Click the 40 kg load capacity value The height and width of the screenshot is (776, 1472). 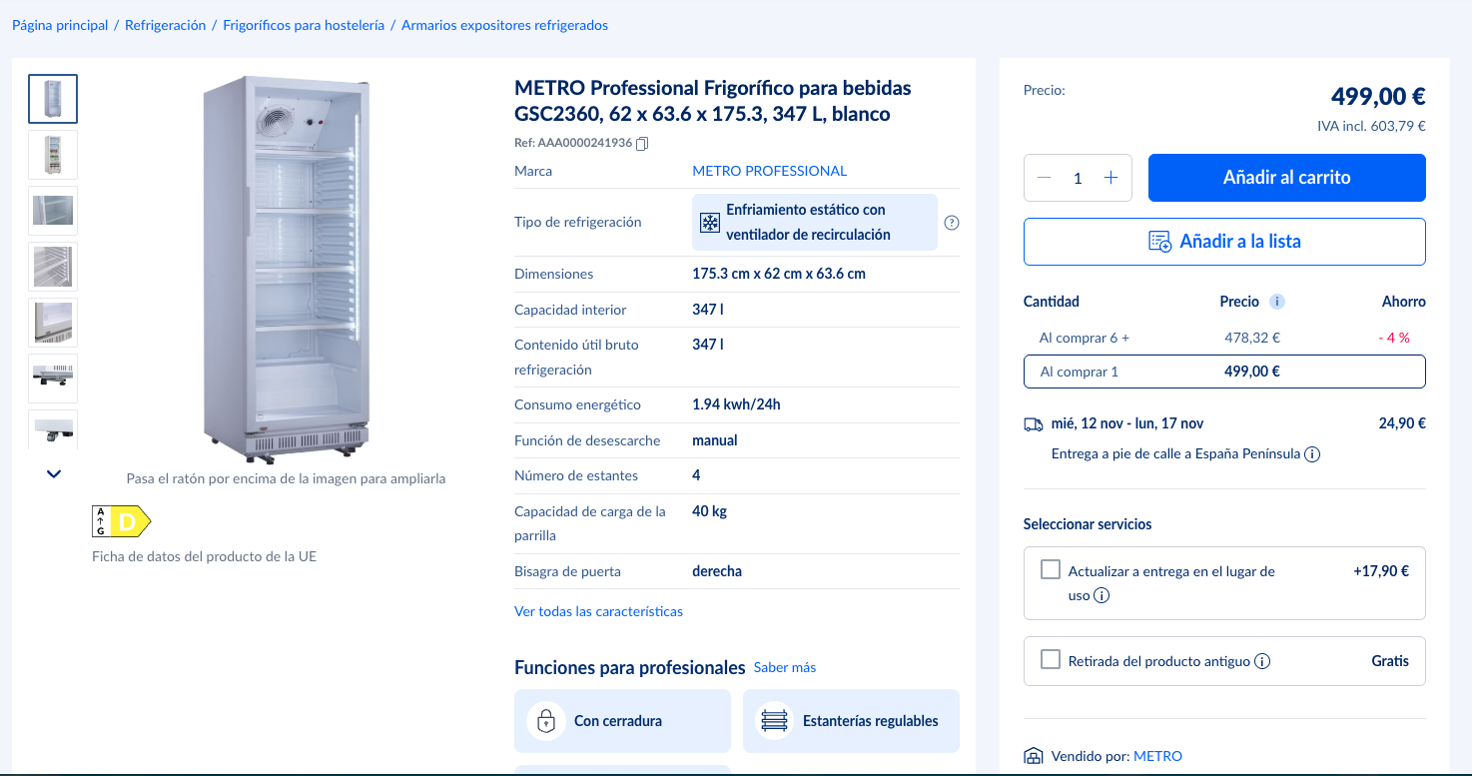pos(709,511)
